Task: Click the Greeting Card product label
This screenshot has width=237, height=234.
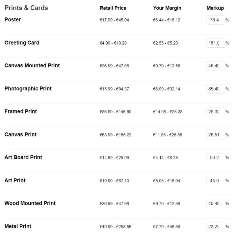Action: [22, 43]
